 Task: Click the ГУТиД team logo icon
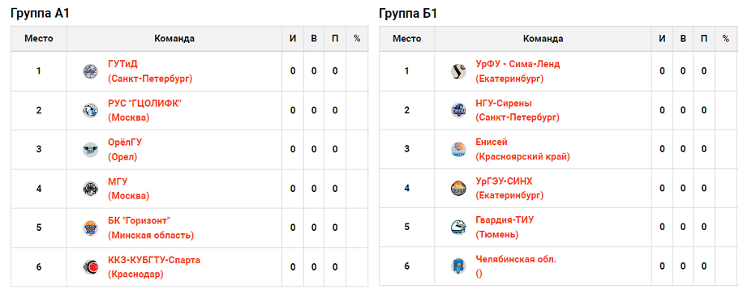click(90, 71)
